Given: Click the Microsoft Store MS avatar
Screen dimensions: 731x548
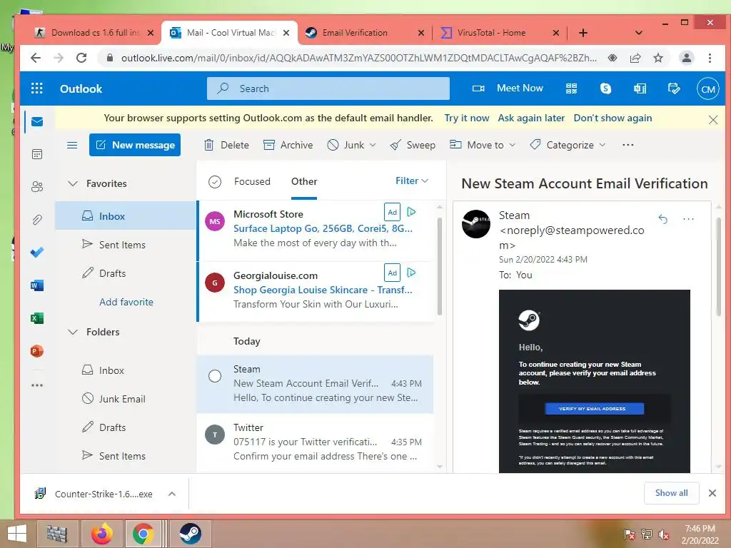Looking at the screenshot, I should [215, 221].
